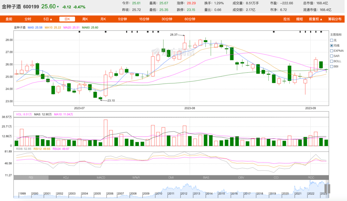Expand the 5日 period dropdown
This screenshot has height=201, width=347.
coord(48,19)
